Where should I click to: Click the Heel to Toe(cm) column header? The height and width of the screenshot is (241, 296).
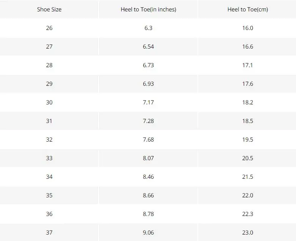tap(247, 9)
